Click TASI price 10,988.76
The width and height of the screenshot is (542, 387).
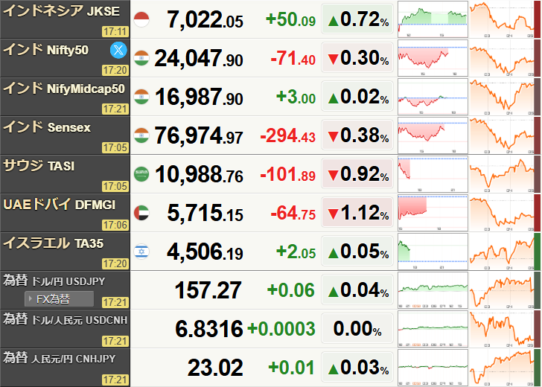click(199, 174)
